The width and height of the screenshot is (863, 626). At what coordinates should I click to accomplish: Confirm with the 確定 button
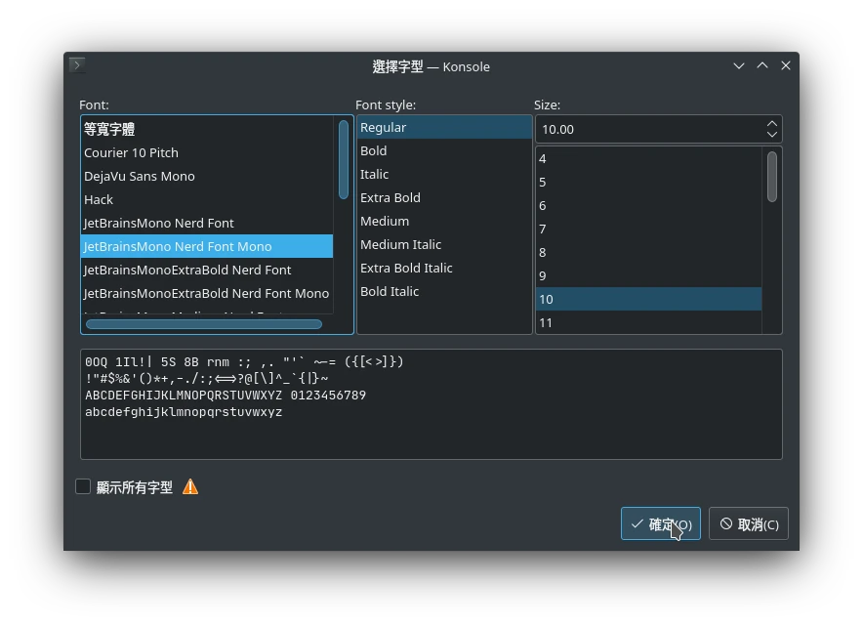pyautogui.click(x=660, y=523)
